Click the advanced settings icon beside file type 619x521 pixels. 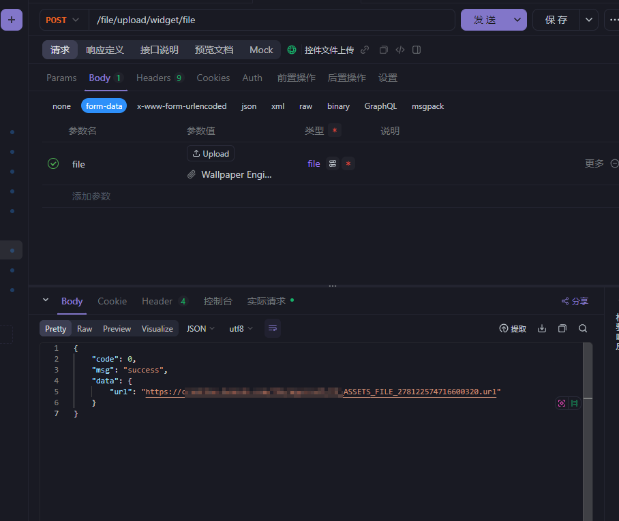[333, 163]
